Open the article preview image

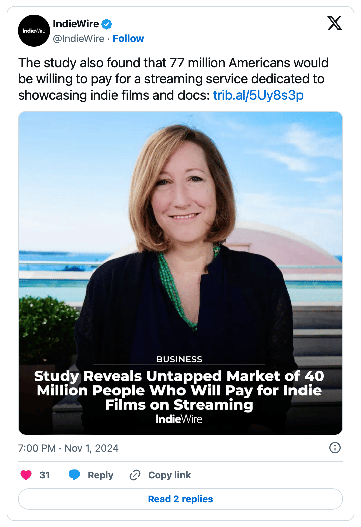[180, 273]
